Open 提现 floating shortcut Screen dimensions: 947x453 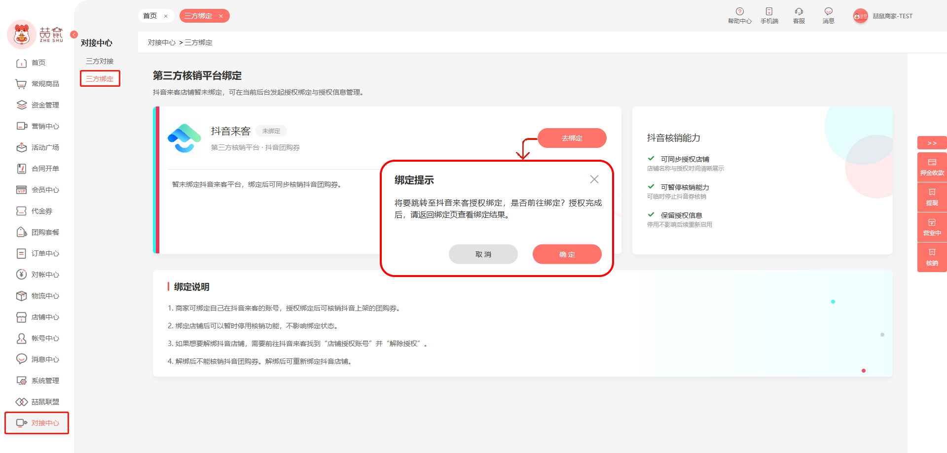[932, 197]
